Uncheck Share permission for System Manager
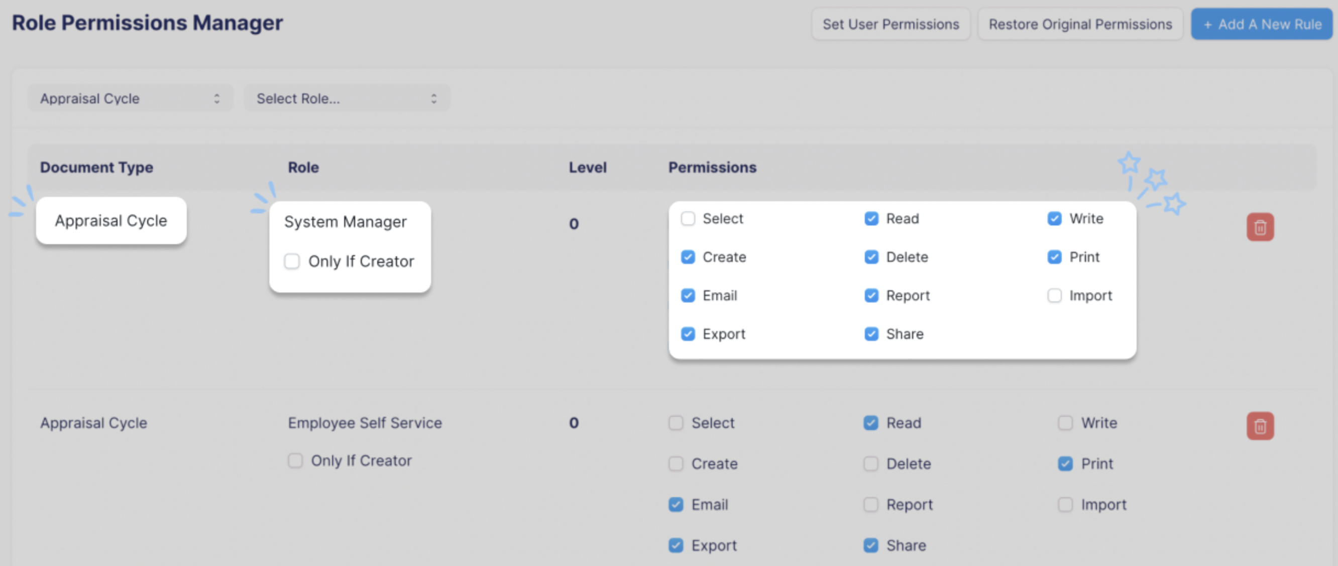Image resolution: width=1338 pixels, height=566 pixels. point(871,334)
